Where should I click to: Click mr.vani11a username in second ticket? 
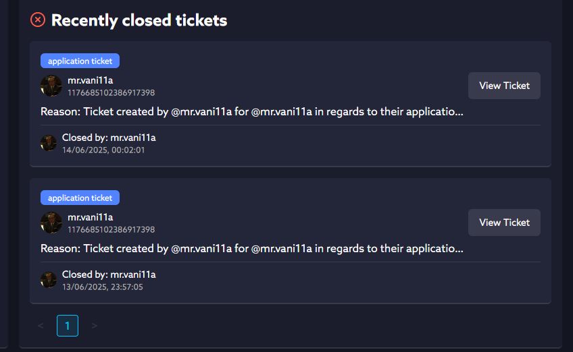click(91, 217)
